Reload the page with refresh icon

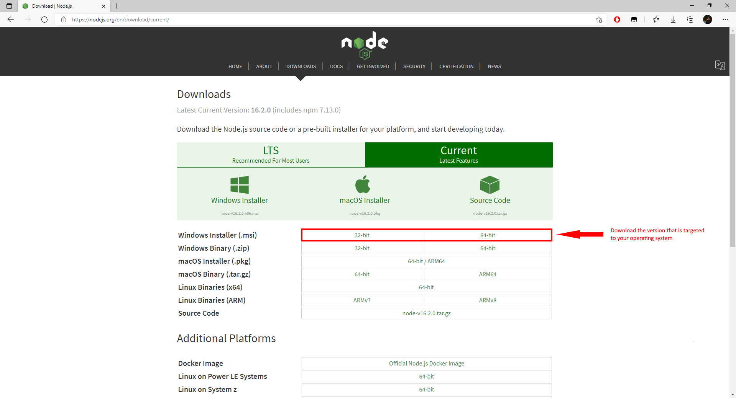coord(44,20)
